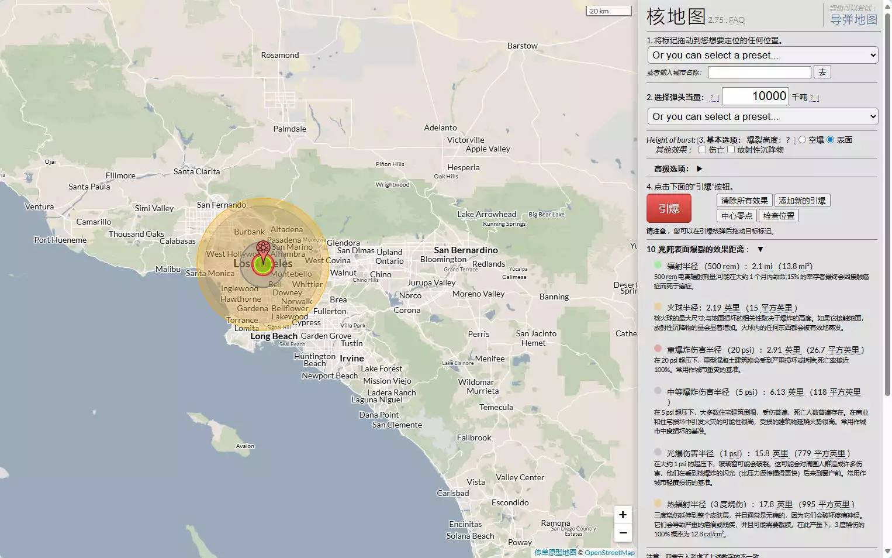This screenshot has height=558, width=892.
Task: Click the city name input field
Action: coord(758,72)
